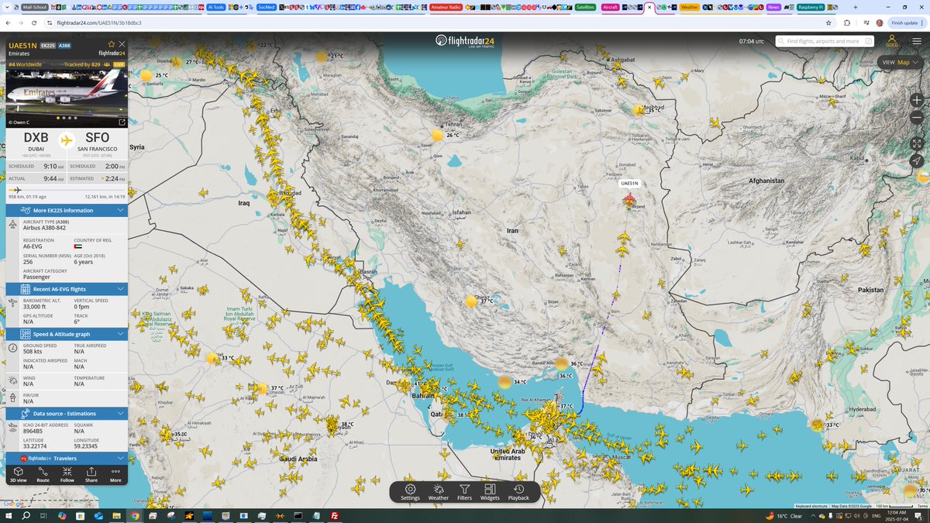Expand Data source - Estimations section
Screen dimensions: 930x523
coord(67,414)
